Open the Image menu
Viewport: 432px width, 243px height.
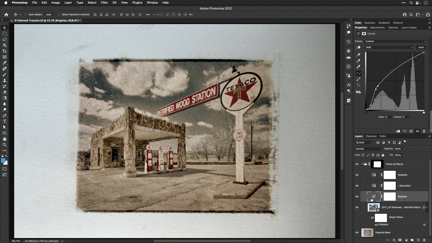pyautogui.click(x=55, y=2)
